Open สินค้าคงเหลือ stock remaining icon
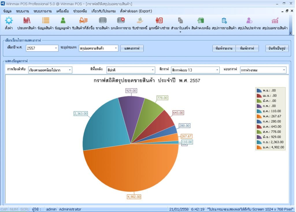 coord(201,20)
